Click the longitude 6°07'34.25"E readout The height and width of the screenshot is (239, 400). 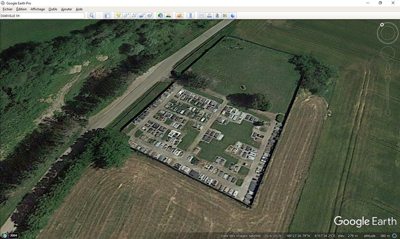click(x=325, y=236)
